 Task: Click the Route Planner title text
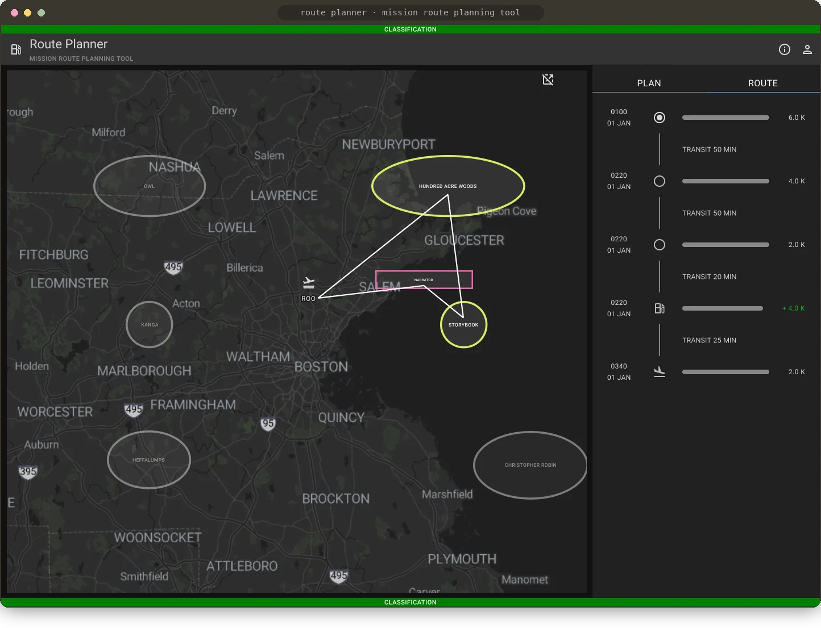pyautogui.click(x=68, y=44)
